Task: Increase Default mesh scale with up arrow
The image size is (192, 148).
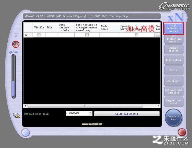Action: (x=90, y=112)
